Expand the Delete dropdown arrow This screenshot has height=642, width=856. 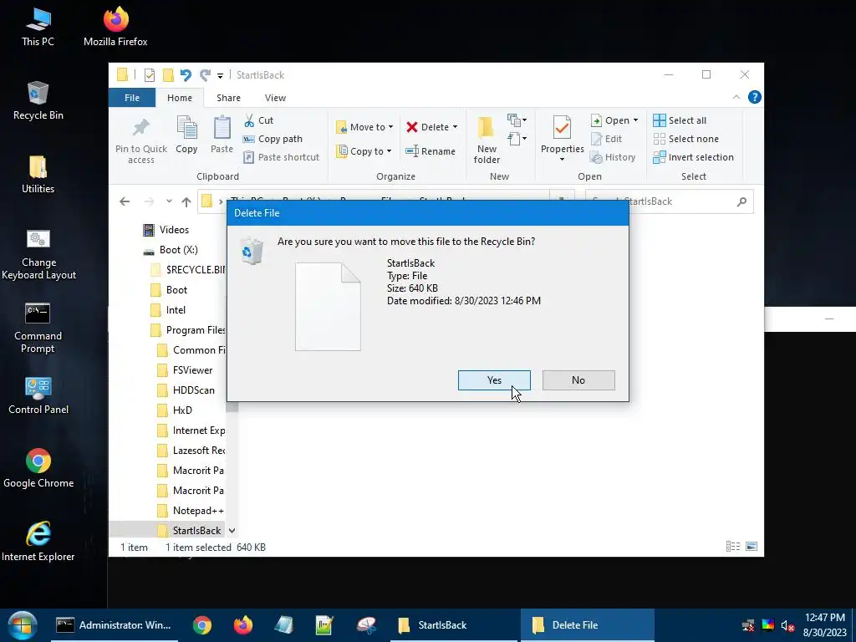click(455, 127)
